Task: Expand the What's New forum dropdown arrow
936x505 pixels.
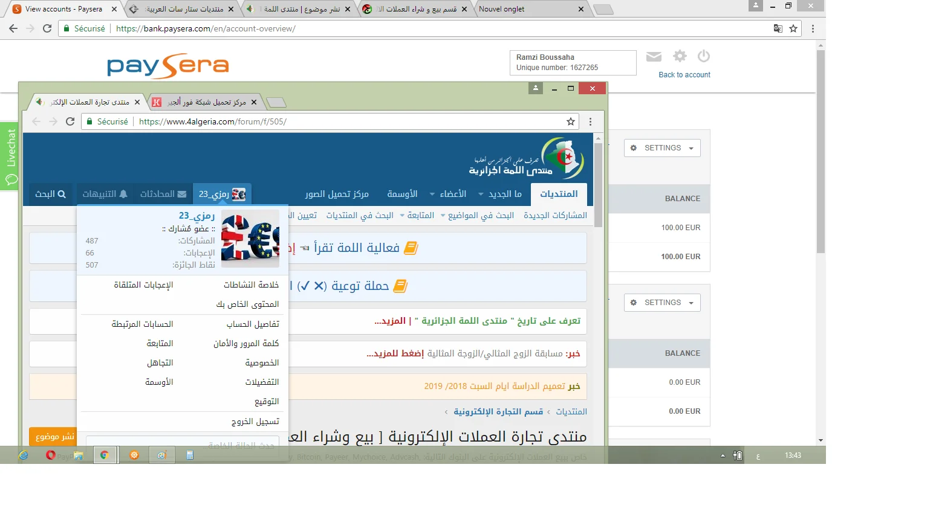Action: point(481,195)
